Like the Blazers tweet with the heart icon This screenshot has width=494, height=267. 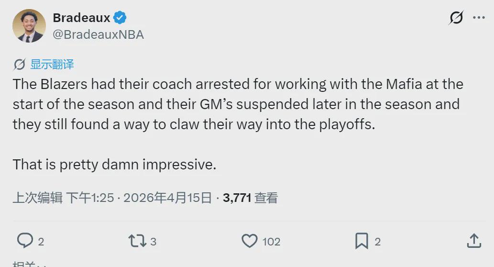point(249,241)
